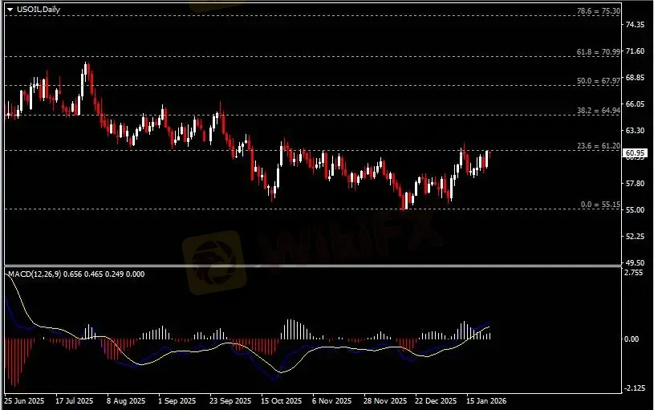
Task: Click the 15 Oct 2025 date label
Action: pos(281,401)
